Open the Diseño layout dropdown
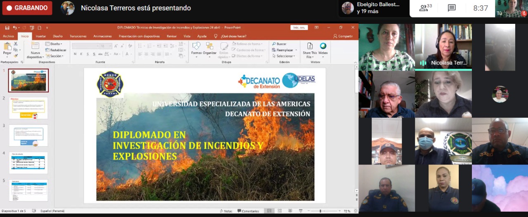The width and height of the screenshot is (528, 217). pyautogui.click(x=54, y=44)
